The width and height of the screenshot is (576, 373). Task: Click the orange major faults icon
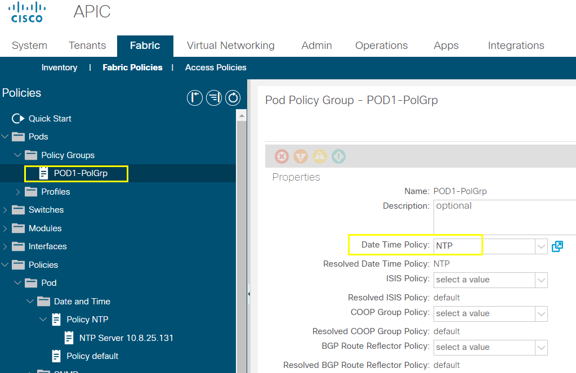[301, 156]
